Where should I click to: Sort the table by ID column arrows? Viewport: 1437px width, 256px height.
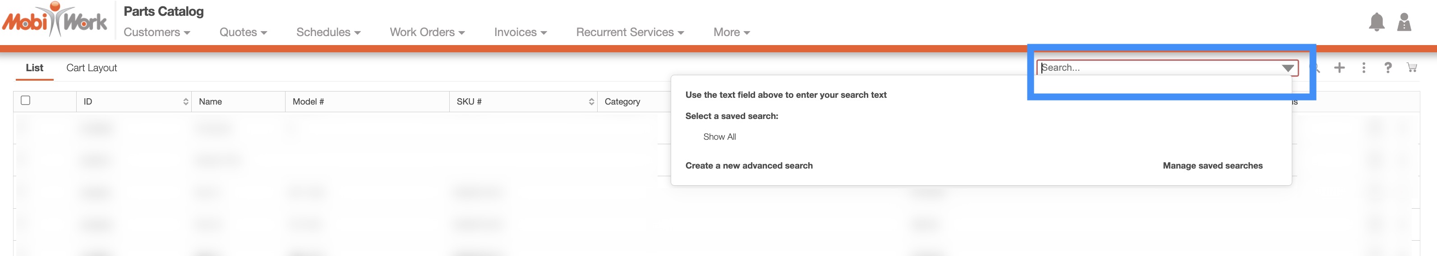186,101
